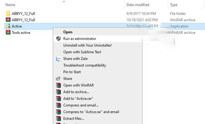Click the Application type cell of Active
205x124 pixels.
point(179,26)
